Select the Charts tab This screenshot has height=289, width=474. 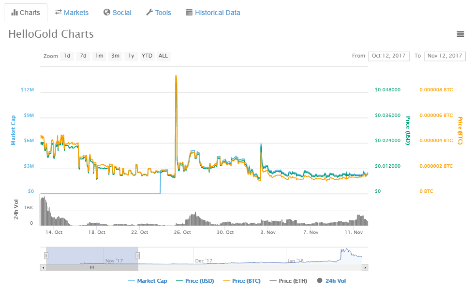(26, 13)
